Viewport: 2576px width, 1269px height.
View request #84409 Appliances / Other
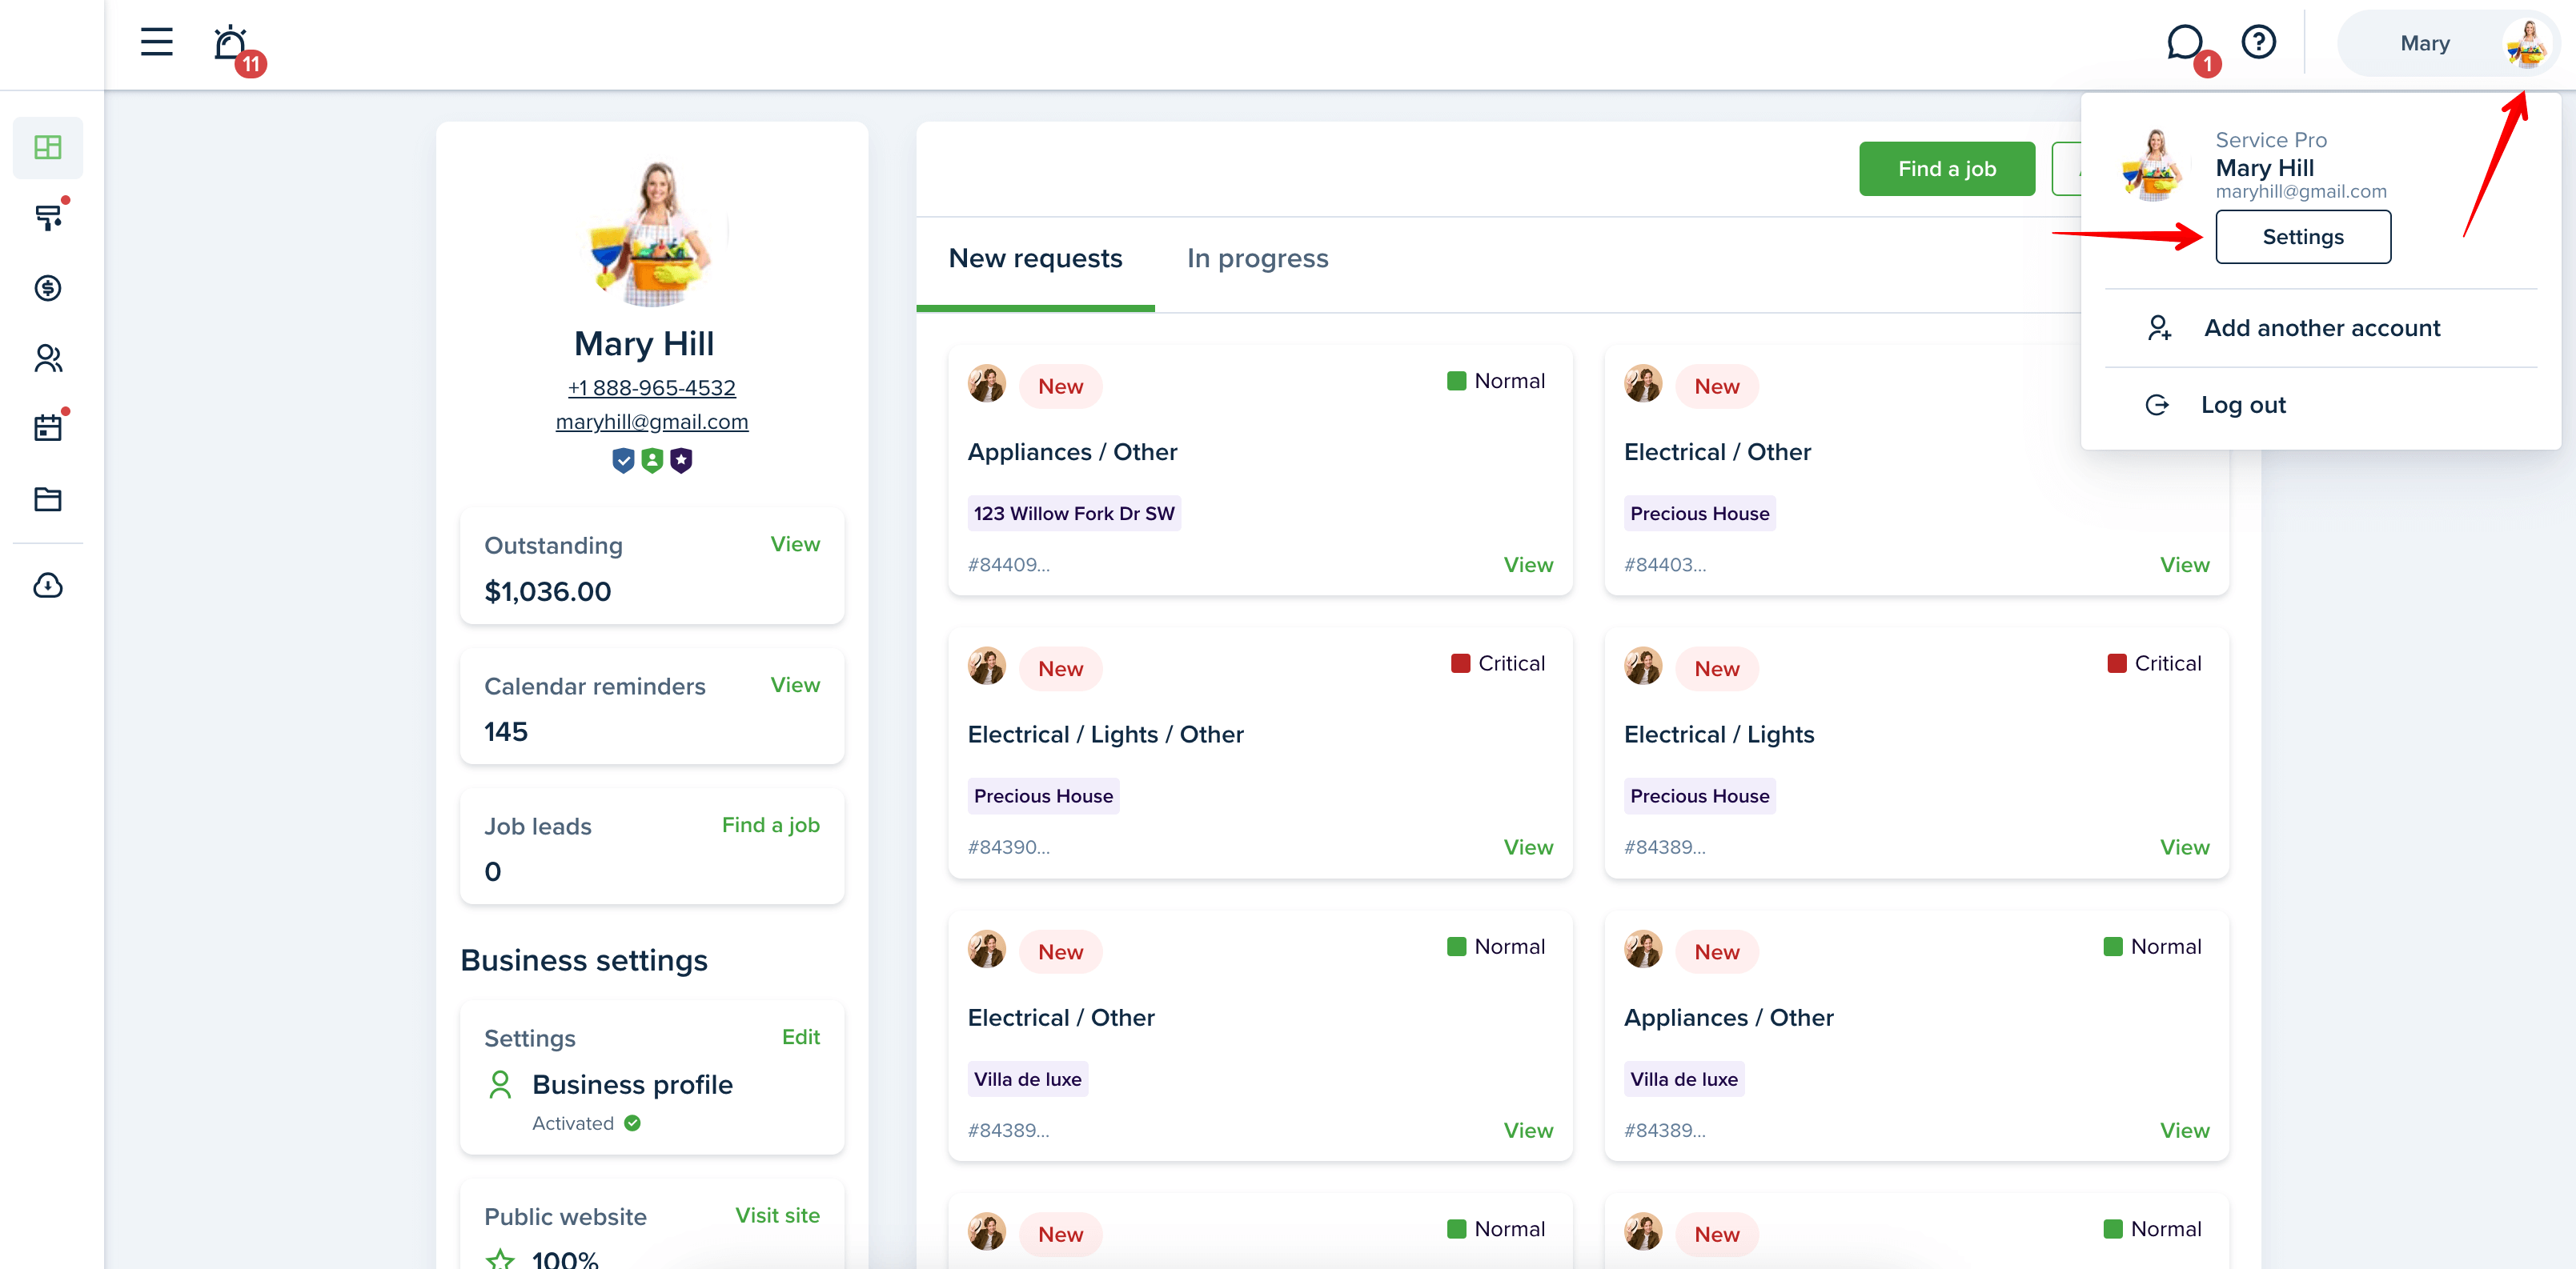(1528, 565)
